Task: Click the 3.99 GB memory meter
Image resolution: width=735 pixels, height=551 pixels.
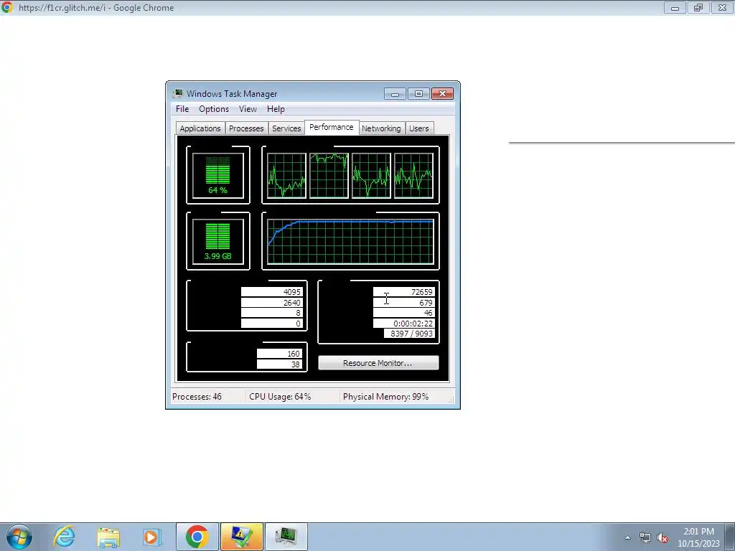Action: pos(218,241)
